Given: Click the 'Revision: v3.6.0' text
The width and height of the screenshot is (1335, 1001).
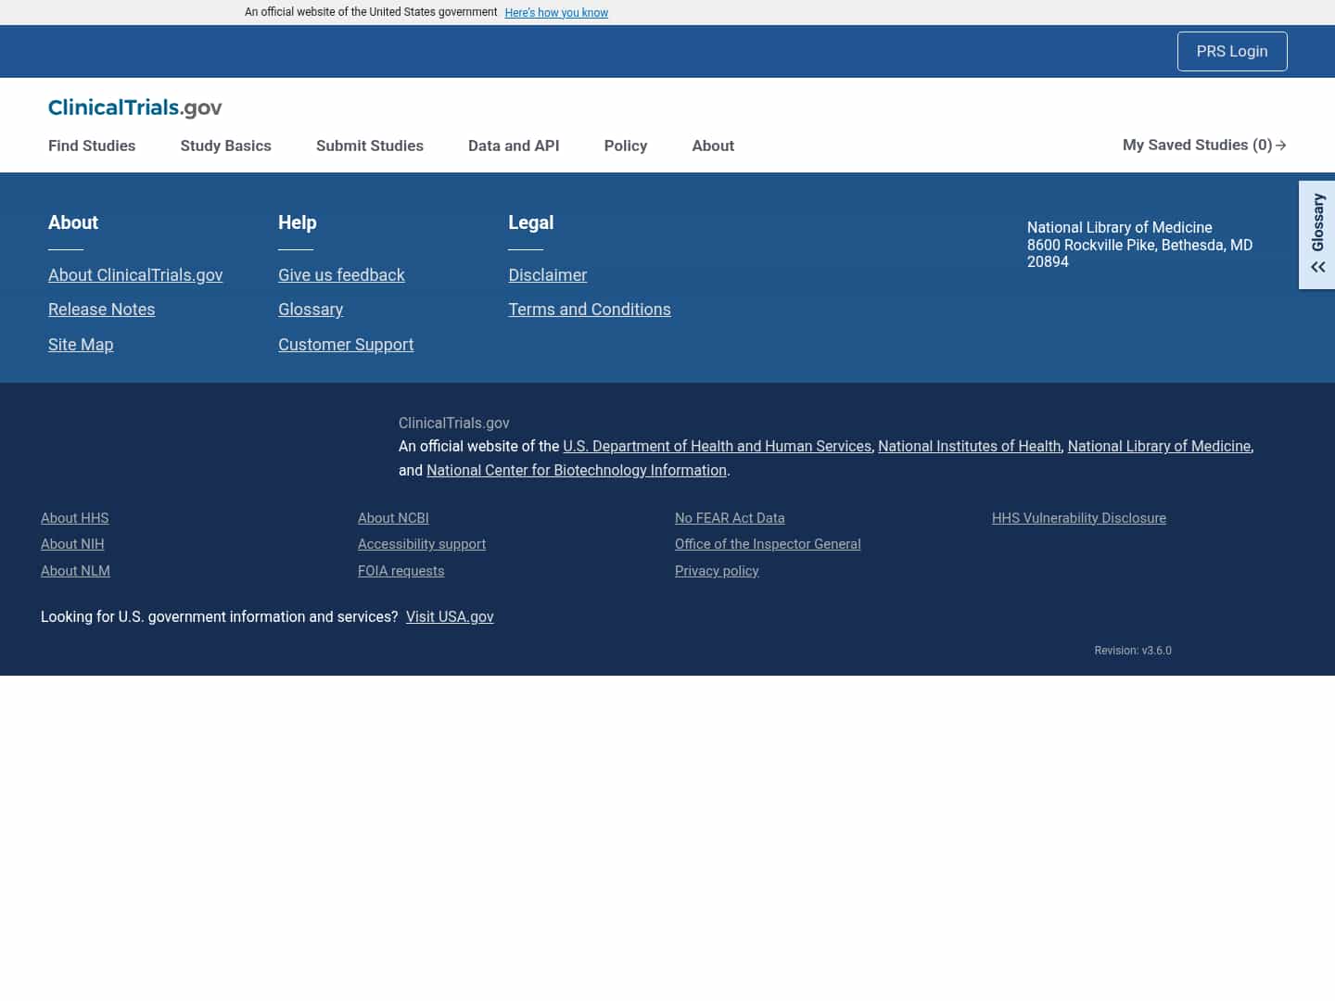Looking at the screenshot, I should pos(1133,651).
